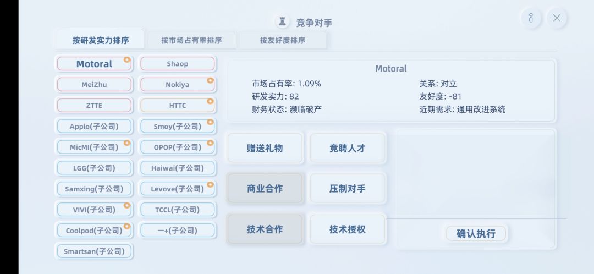Choose HTTC in the competitor list
The width and height of the screenshot is (594, 274).
pyautogui.click(x=178, y=105)
